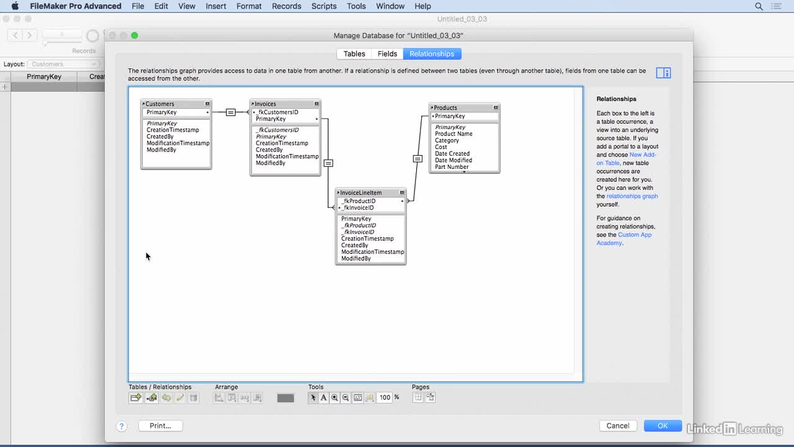Click the Customers table info arrow
This screenshot has width=794, height=447.
point(143,104)
